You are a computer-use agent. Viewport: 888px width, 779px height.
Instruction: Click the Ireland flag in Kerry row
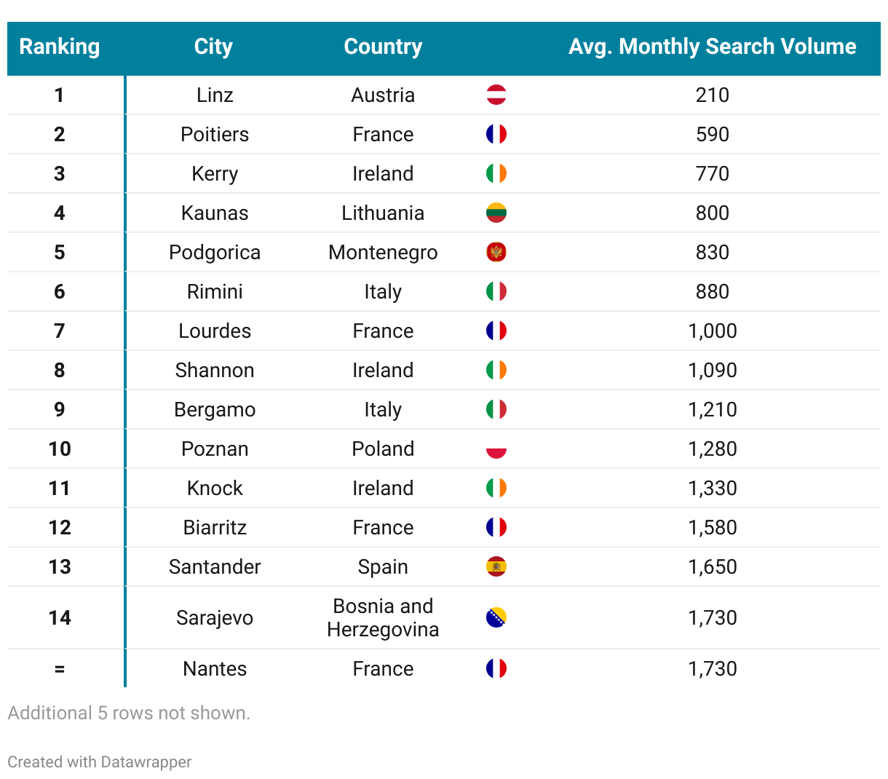(x=496, y=174)
